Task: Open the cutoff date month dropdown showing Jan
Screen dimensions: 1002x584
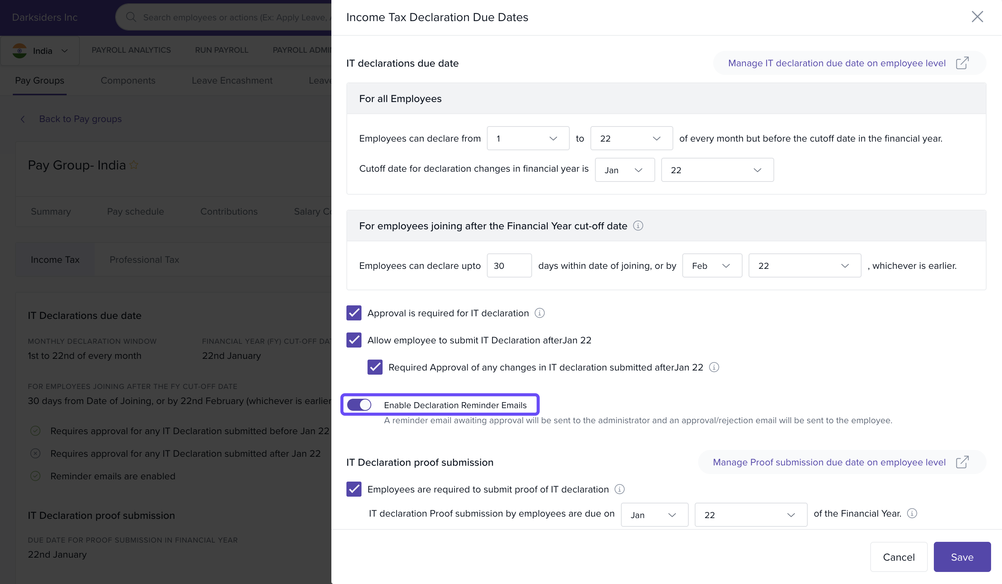Action: pos(624,170)
